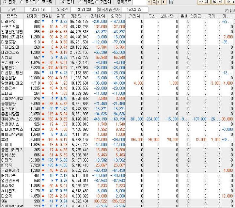Expand the 종목코드 dropdown arrow
The image size is (235, 208).
(149, 2)
